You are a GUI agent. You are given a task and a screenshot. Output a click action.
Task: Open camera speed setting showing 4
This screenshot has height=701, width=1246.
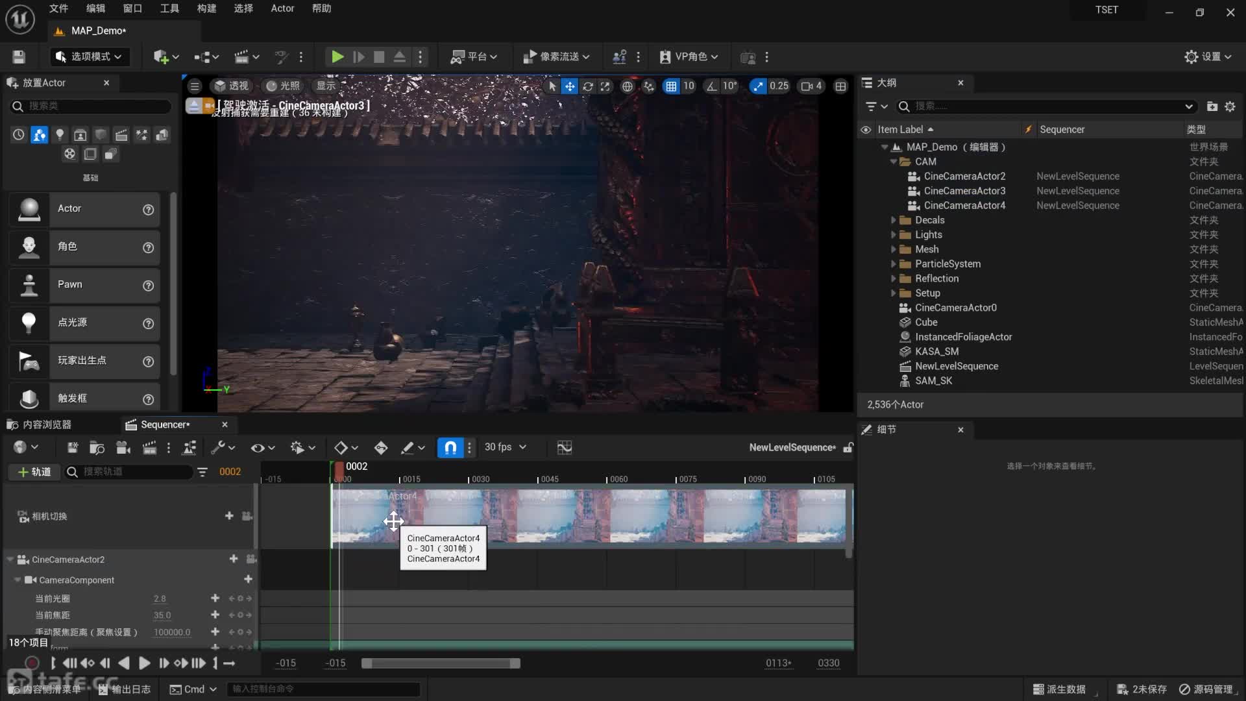[x=811, y=86]
